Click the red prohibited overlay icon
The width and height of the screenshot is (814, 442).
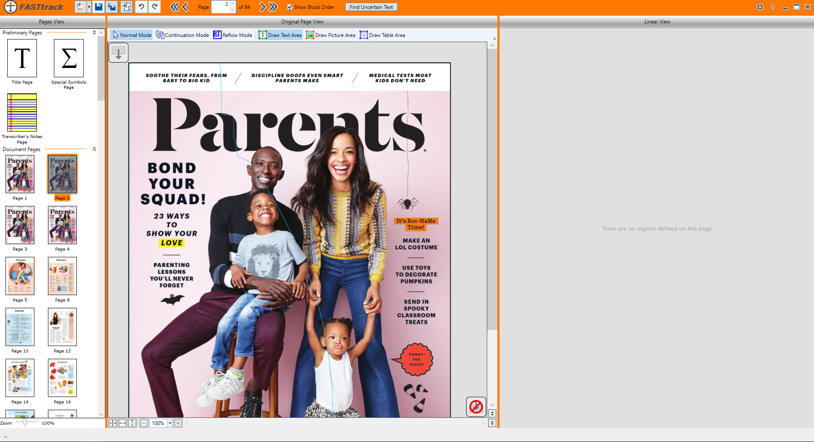[x=476, y=407]
